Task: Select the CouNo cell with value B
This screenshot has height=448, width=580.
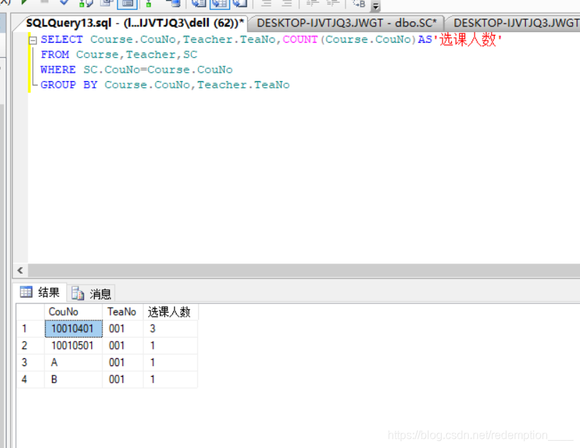Action: (73, 380)
